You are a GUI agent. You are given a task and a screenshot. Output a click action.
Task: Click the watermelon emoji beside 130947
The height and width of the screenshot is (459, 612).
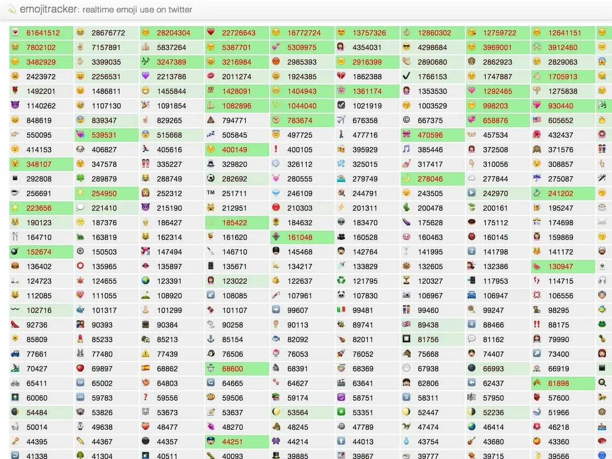coord(537,266)
